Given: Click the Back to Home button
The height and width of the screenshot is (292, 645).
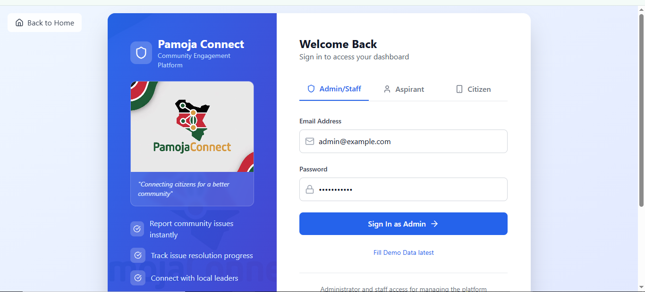Looking at the screenshot, I should point(44,22).
